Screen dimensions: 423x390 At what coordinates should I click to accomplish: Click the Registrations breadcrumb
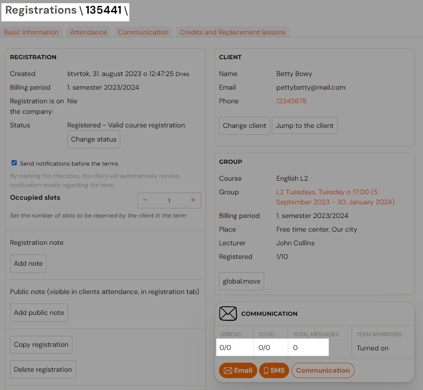[41, 10]
